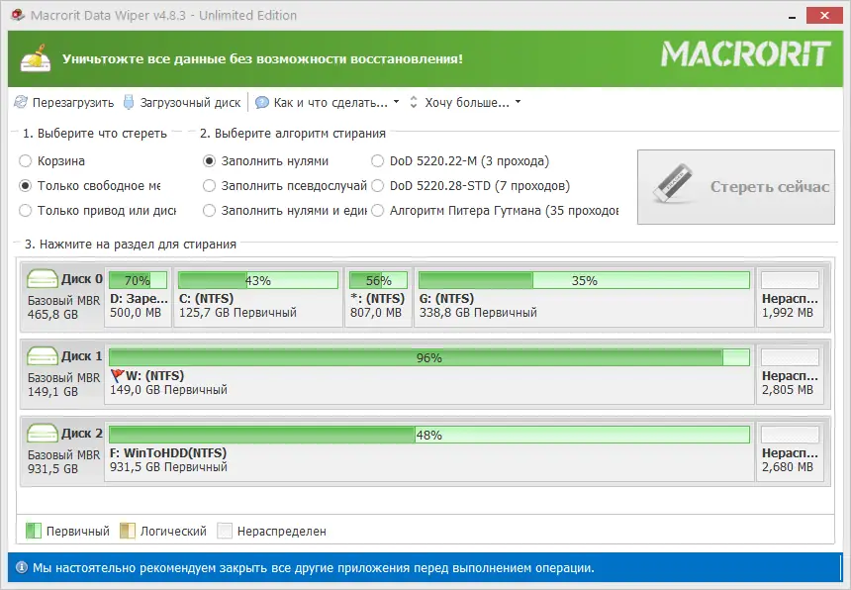Click the Нераспределен legend swatch

tap(225, 531)
